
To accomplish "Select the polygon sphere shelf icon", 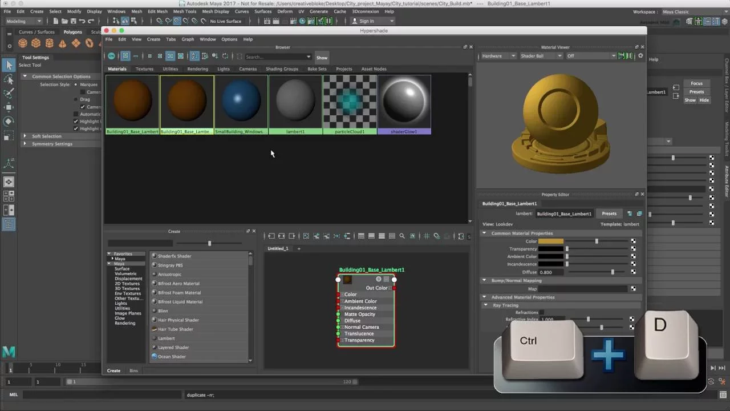I will click(23, 43).
